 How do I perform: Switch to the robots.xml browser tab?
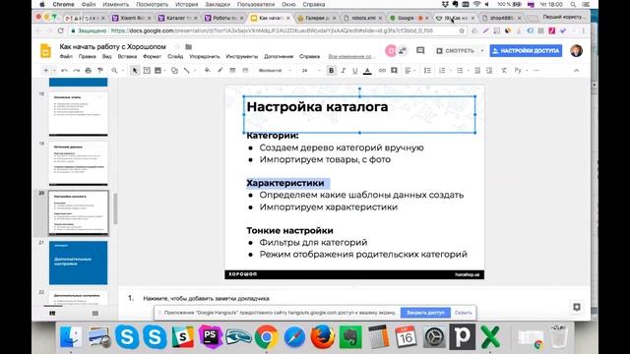(363, 18)
